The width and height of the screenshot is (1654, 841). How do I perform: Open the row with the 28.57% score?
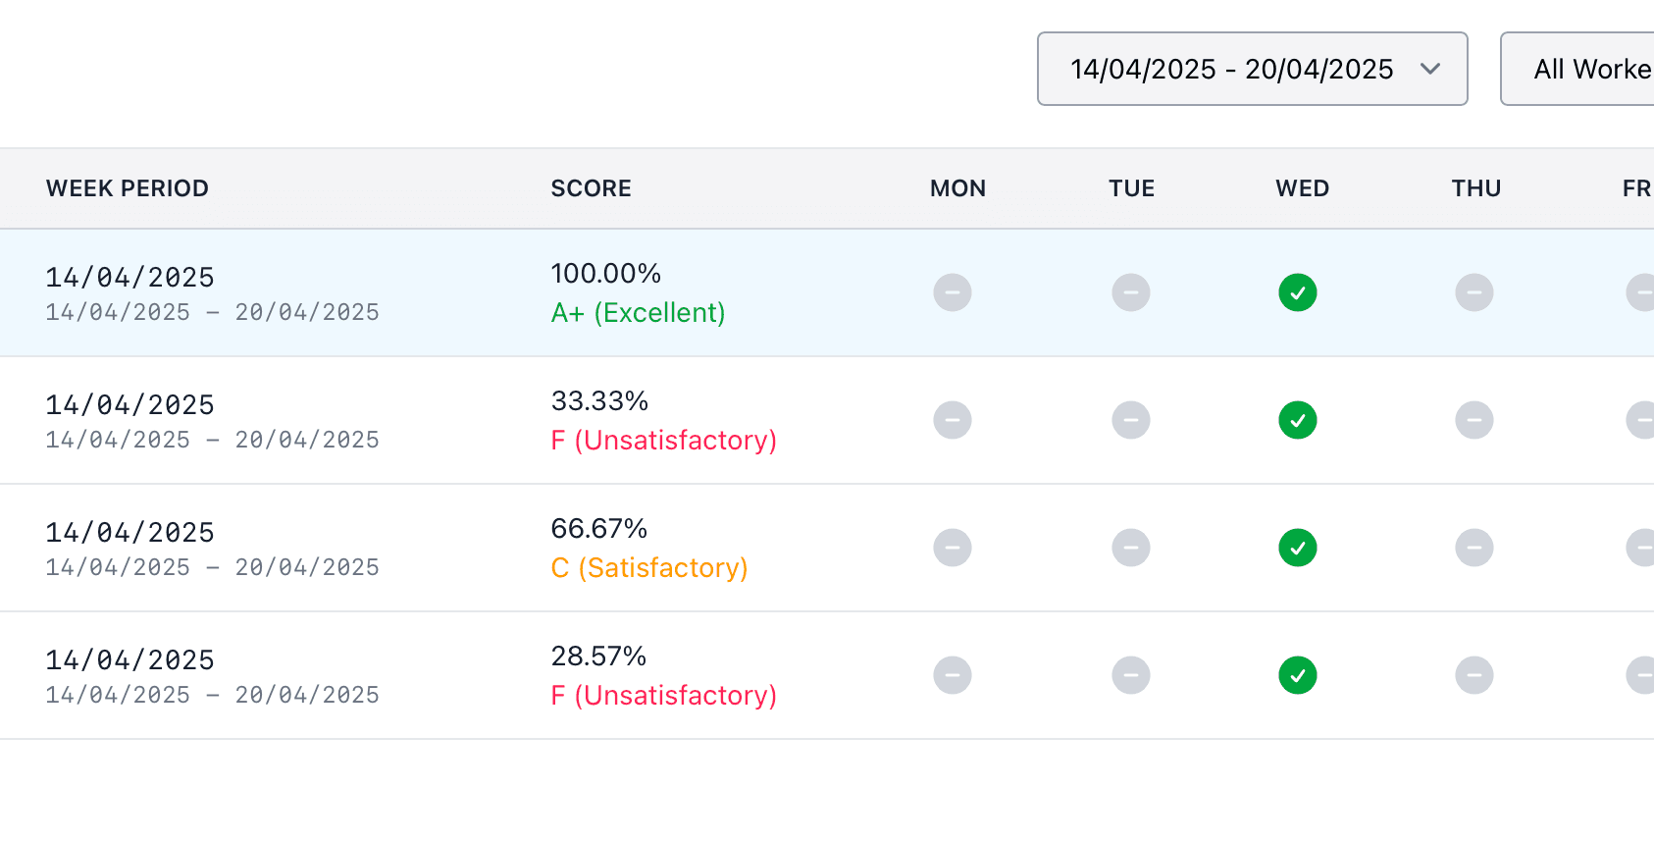pos(827,675)
